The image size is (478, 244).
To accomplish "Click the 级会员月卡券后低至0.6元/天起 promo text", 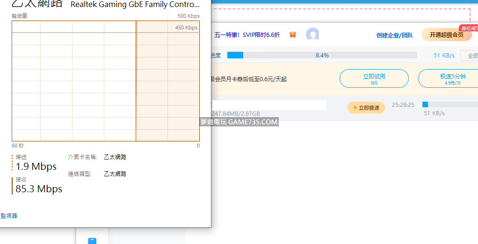I will [x=248, y=79].
